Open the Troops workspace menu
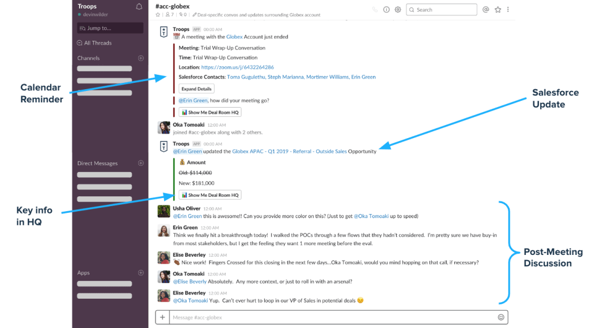 click(88, 7)
